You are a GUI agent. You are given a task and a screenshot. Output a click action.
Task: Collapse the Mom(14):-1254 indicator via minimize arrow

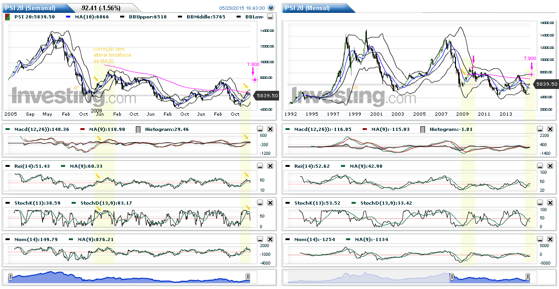tap(540, 240)
